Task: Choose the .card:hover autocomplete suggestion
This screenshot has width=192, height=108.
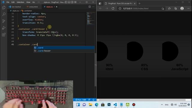Action: (x=64, y=51)
